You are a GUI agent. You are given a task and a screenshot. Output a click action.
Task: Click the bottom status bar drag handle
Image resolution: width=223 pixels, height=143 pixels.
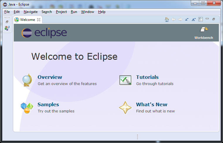point(137,137)
